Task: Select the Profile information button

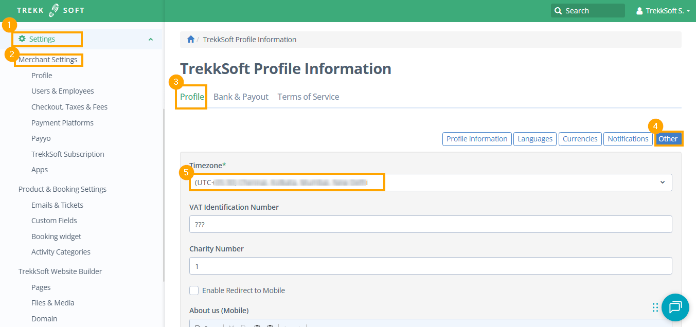Action: point(477,139)
